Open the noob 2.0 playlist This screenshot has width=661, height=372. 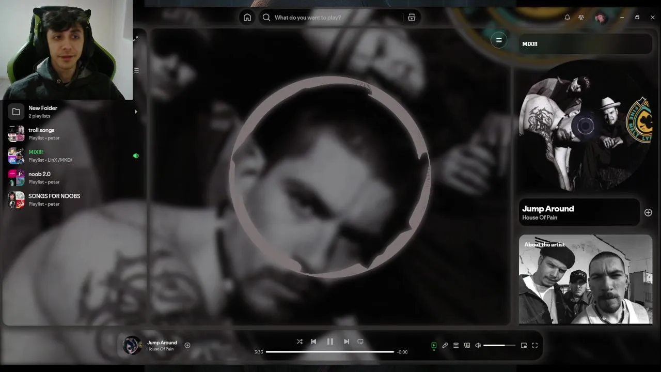tap(73, 178)
